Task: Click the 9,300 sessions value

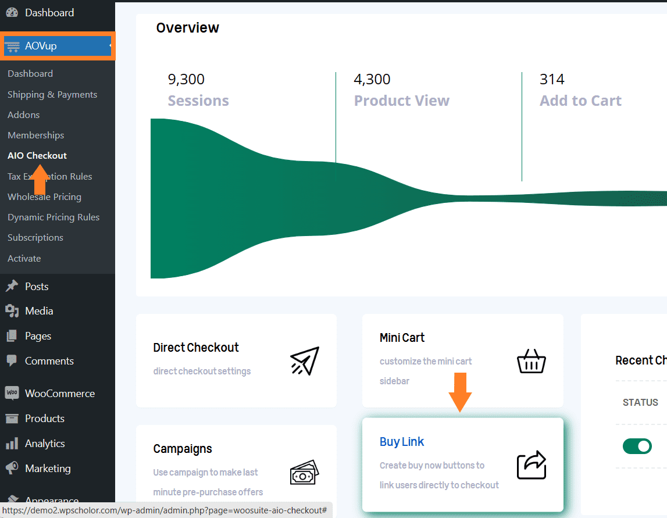Action: [x=186, y=79]
